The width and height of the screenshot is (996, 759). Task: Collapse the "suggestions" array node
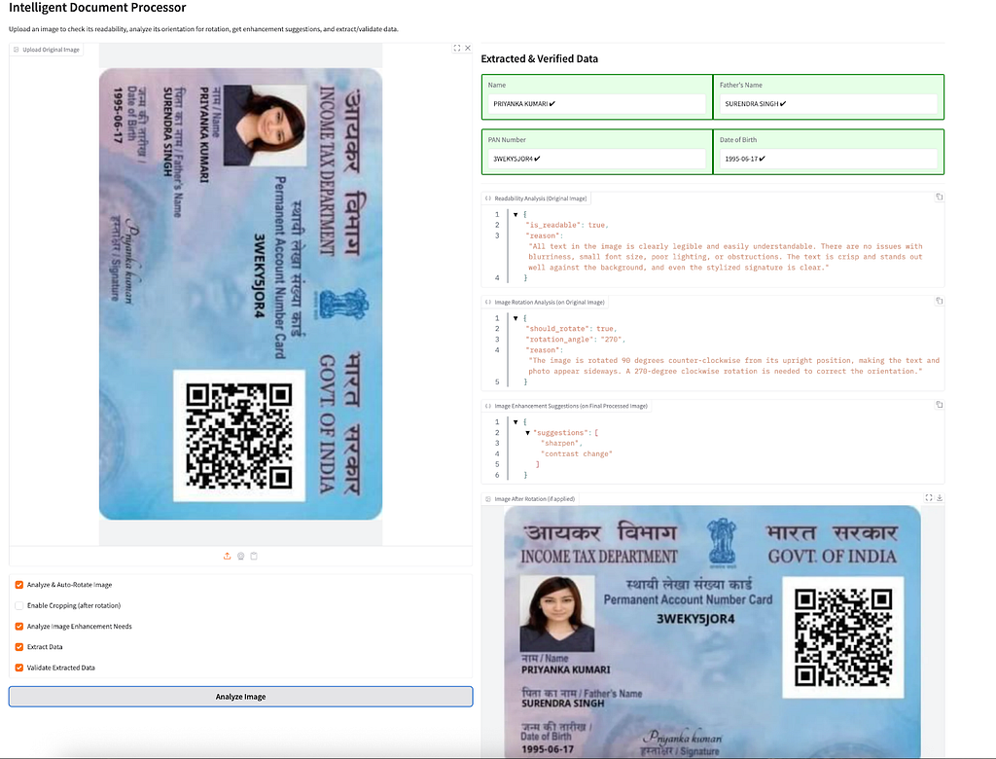(x=528, y=433)
